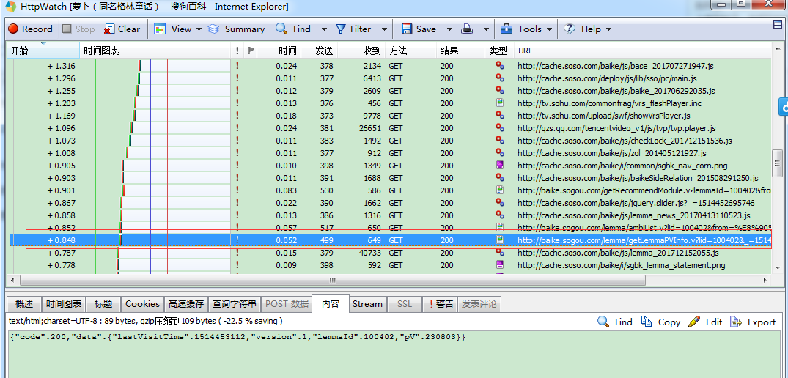Click the Find tool in the top toolbar
Image resolution: width=788 pixels, height=378 pixels.
pos(293,29)
